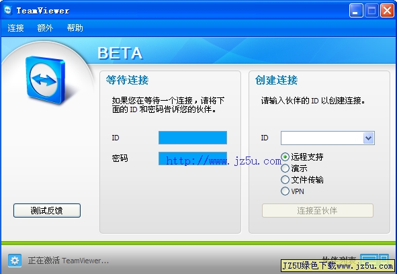This screenshot has height=274, width=397.
Task: Click the 连接至伙伴 button
Action: coord(318,210)
